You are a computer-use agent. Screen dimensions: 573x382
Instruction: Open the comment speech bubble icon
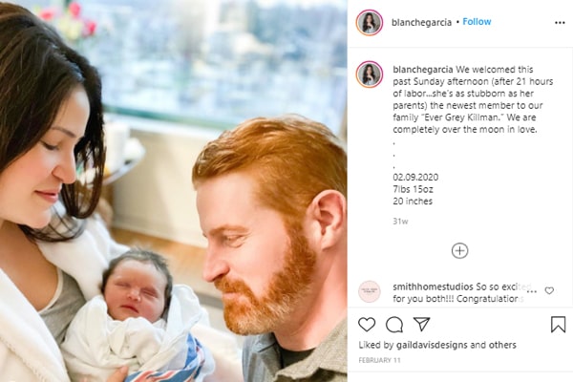click(x=394, y=325)
